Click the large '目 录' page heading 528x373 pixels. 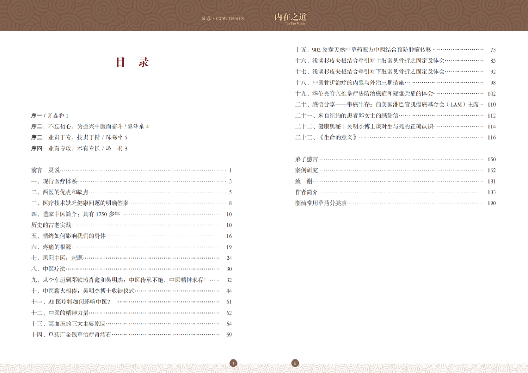click(x=132, y=63)
